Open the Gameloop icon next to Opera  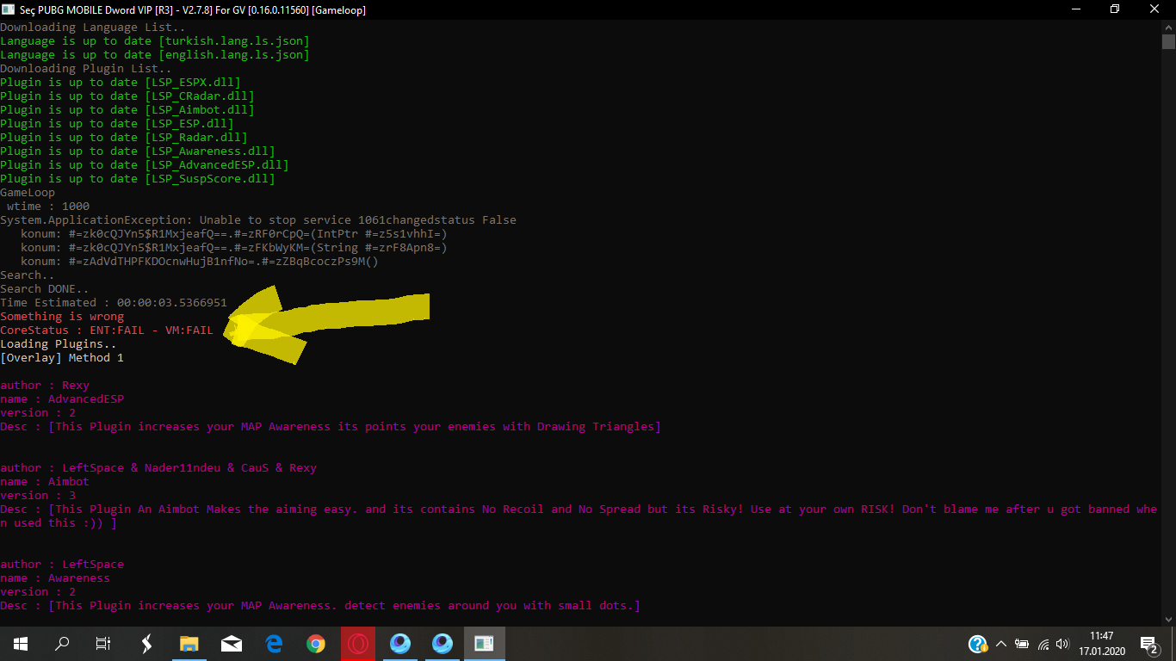click(x=400, y=644)
